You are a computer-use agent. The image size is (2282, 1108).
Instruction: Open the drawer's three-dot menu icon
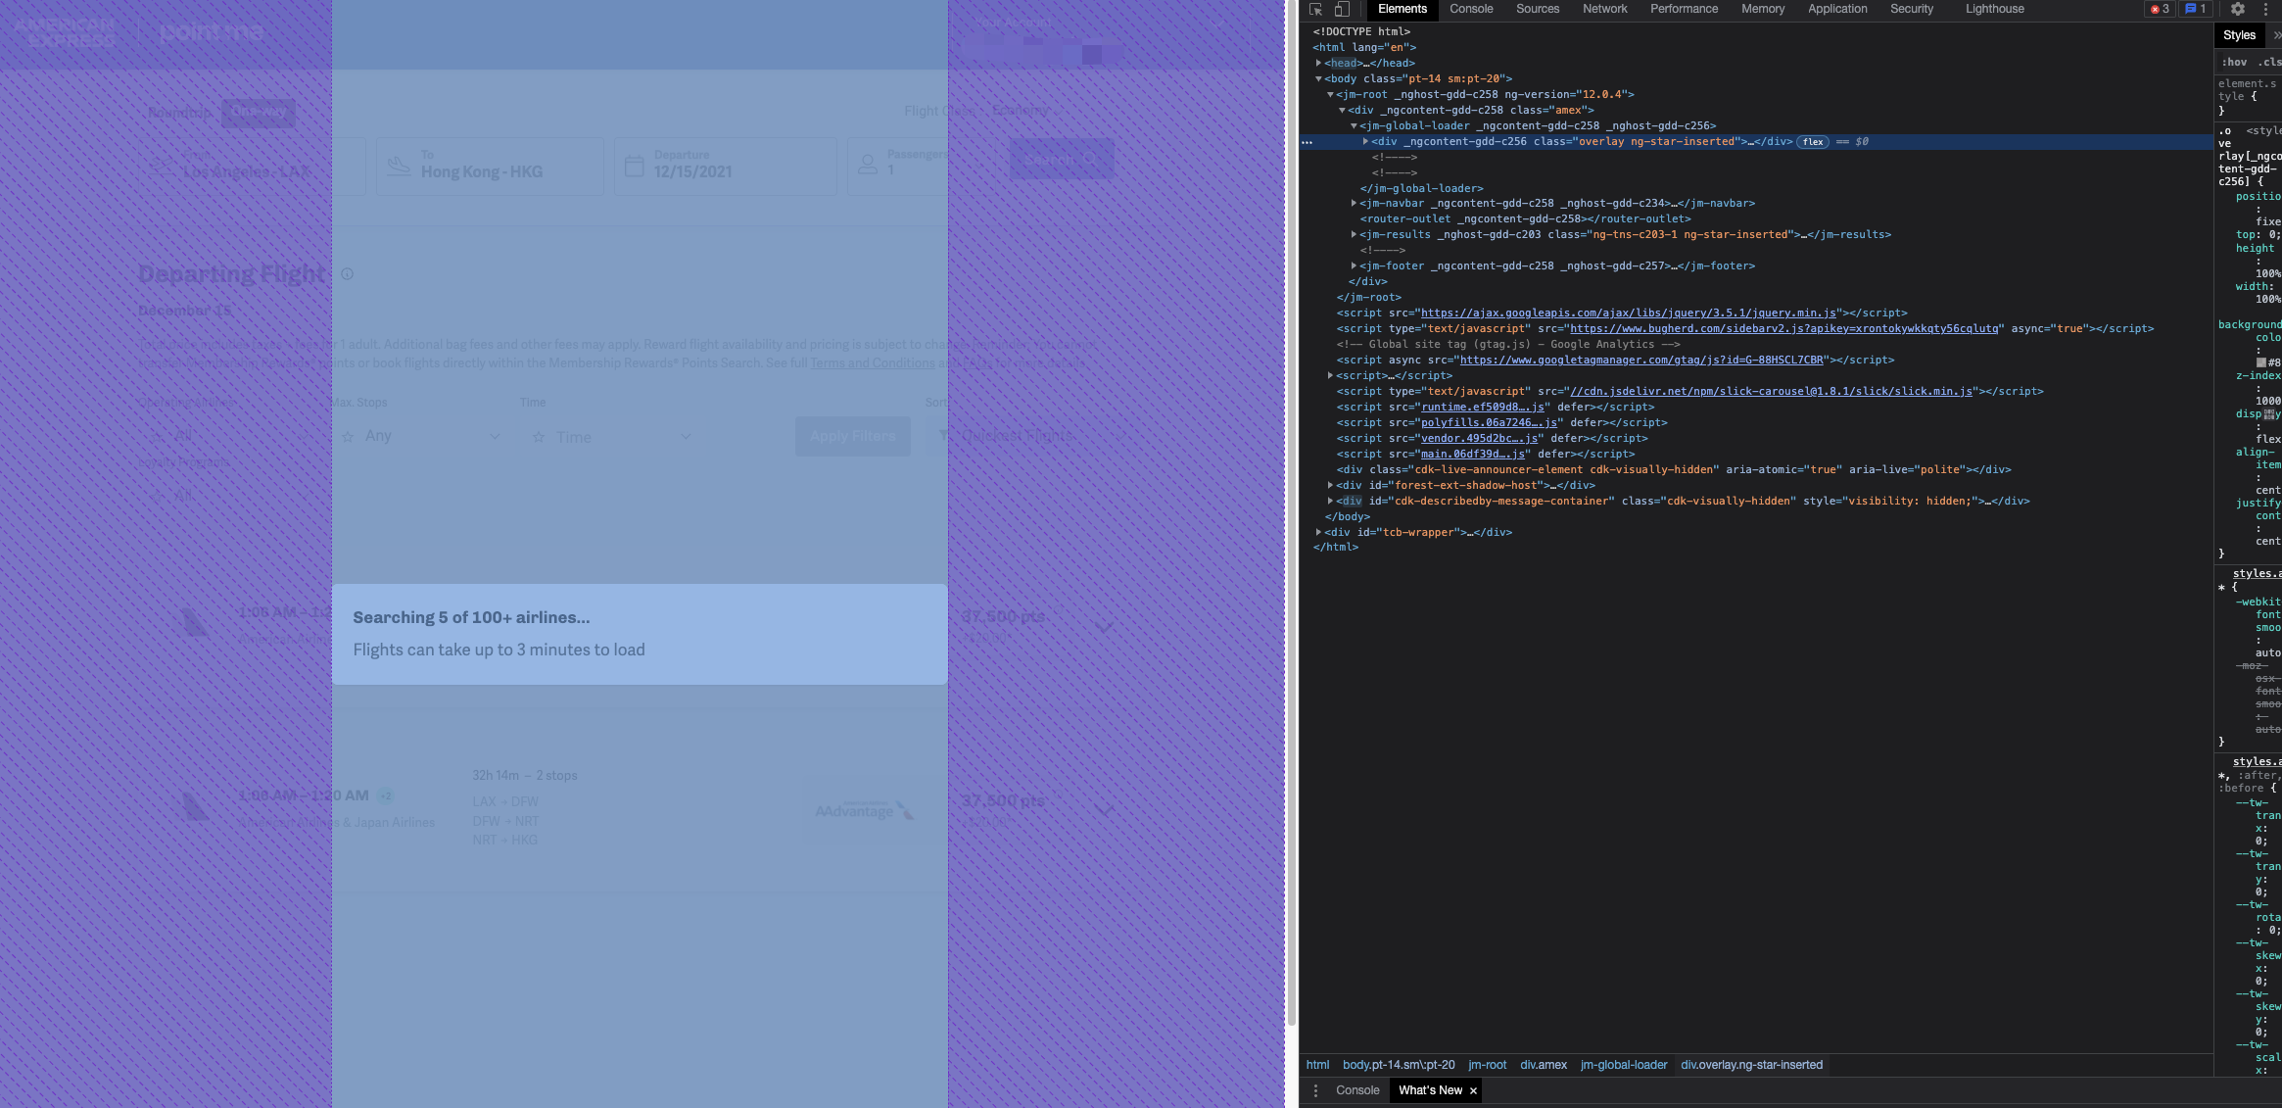1315,1090
